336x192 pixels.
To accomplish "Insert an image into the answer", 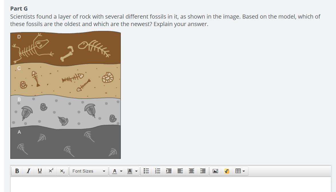I will point(216,171).
